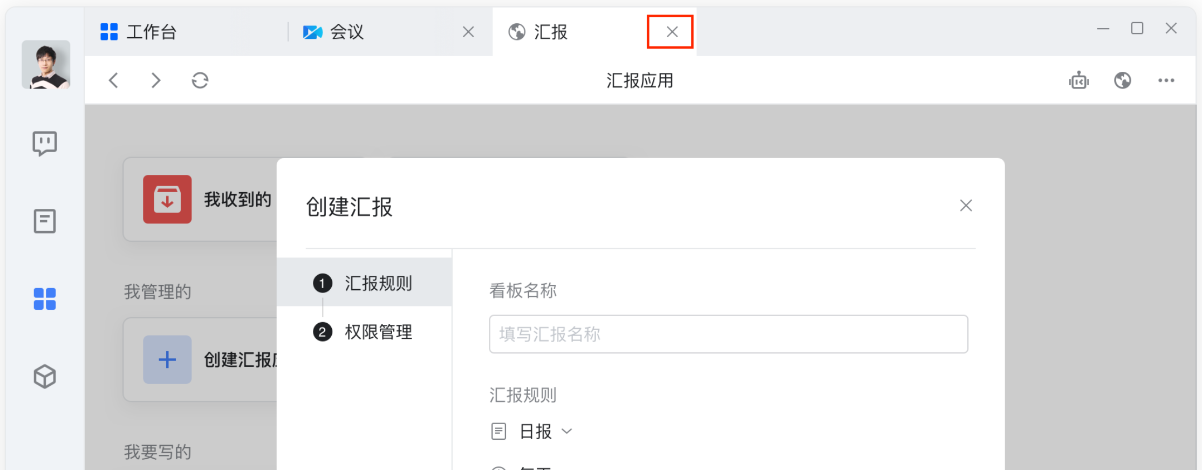
Task: Click the forward navigation arrow
Action: click(156, 80)
